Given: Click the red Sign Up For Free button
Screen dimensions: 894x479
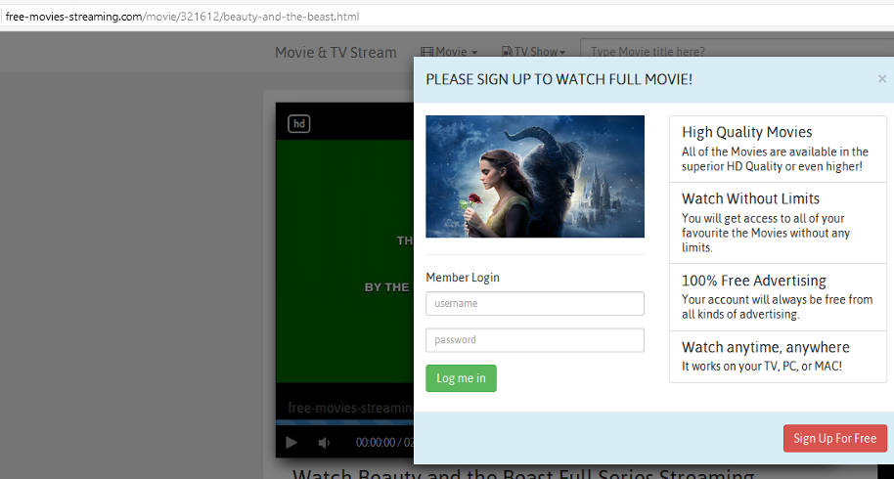Looking at the screenshot, I should (834, 438).
